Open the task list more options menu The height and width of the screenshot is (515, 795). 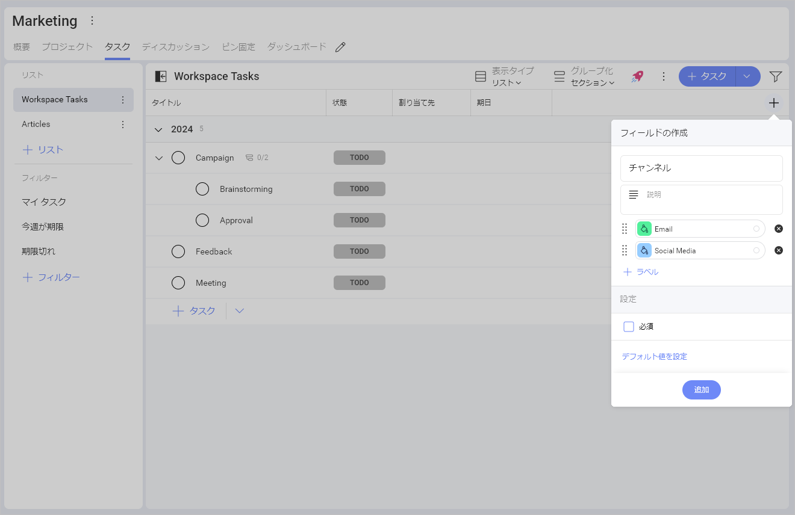tap(663, 76)
